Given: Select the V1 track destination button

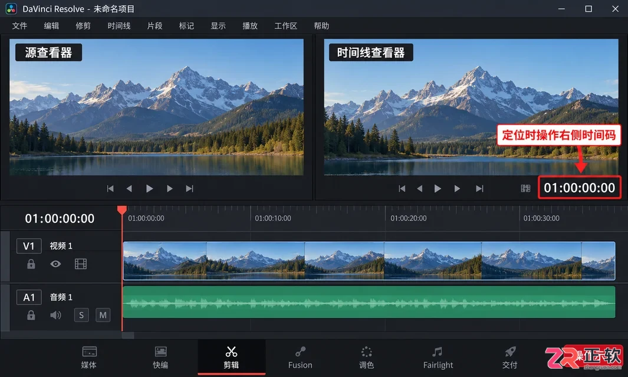Looking at the screenshot, I should (x=29, y=246).
